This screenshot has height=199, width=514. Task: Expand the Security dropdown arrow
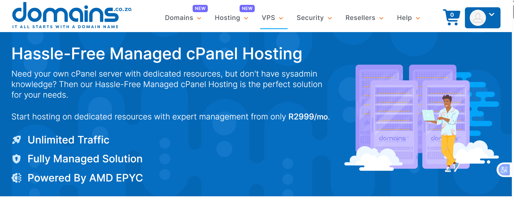(330, 18)
